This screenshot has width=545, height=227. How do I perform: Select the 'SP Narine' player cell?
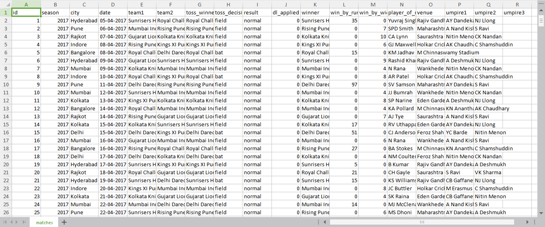401,100
